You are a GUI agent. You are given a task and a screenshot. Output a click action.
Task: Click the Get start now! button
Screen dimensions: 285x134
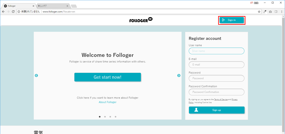pos(107,77)
